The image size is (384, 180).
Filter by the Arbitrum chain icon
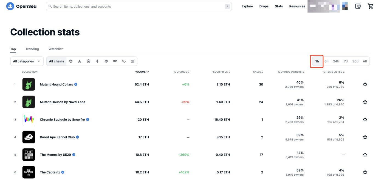coord(71,61)
